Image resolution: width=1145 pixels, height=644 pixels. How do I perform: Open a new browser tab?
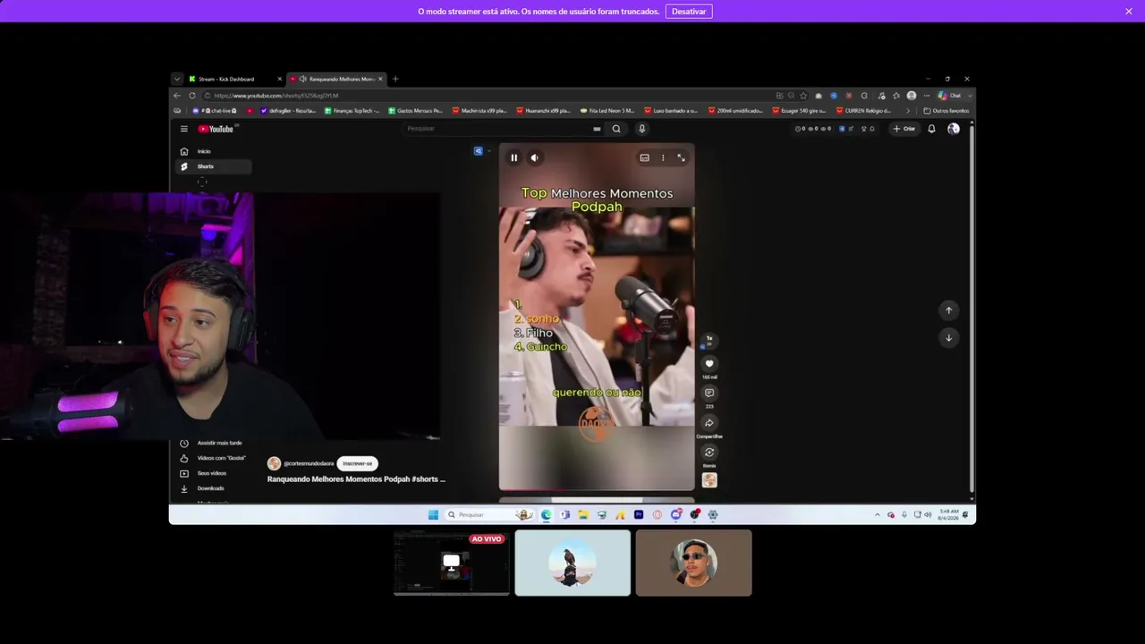click(x=395, y=79)
